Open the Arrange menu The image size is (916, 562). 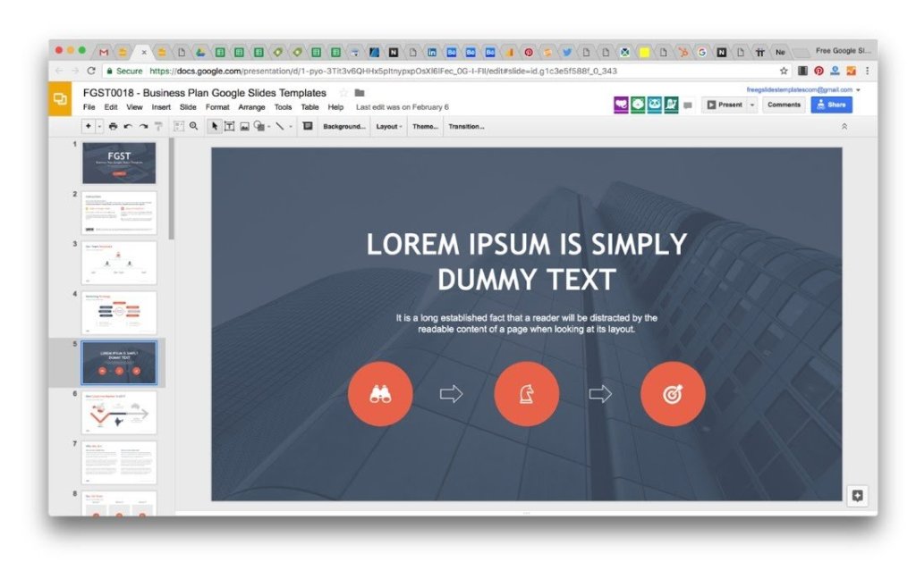(x=251, y=107)
